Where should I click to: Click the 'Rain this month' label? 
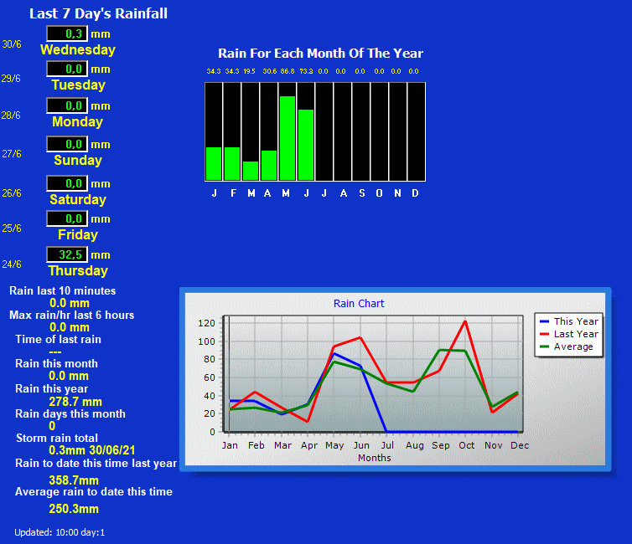coord(56,363)
